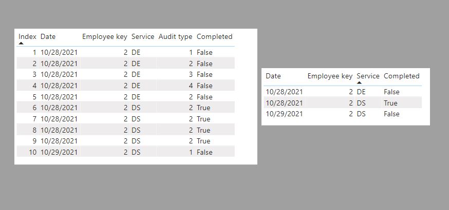Click Service DE in Index 4 row
The width and height of the screenshot is (449, 210).
point(136,86)
